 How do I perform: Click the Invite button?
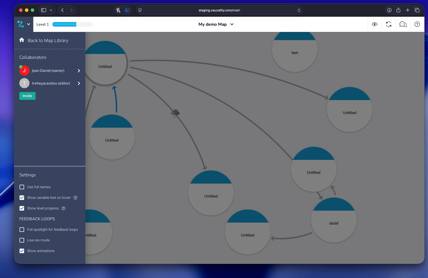click(x=27, y=96)
